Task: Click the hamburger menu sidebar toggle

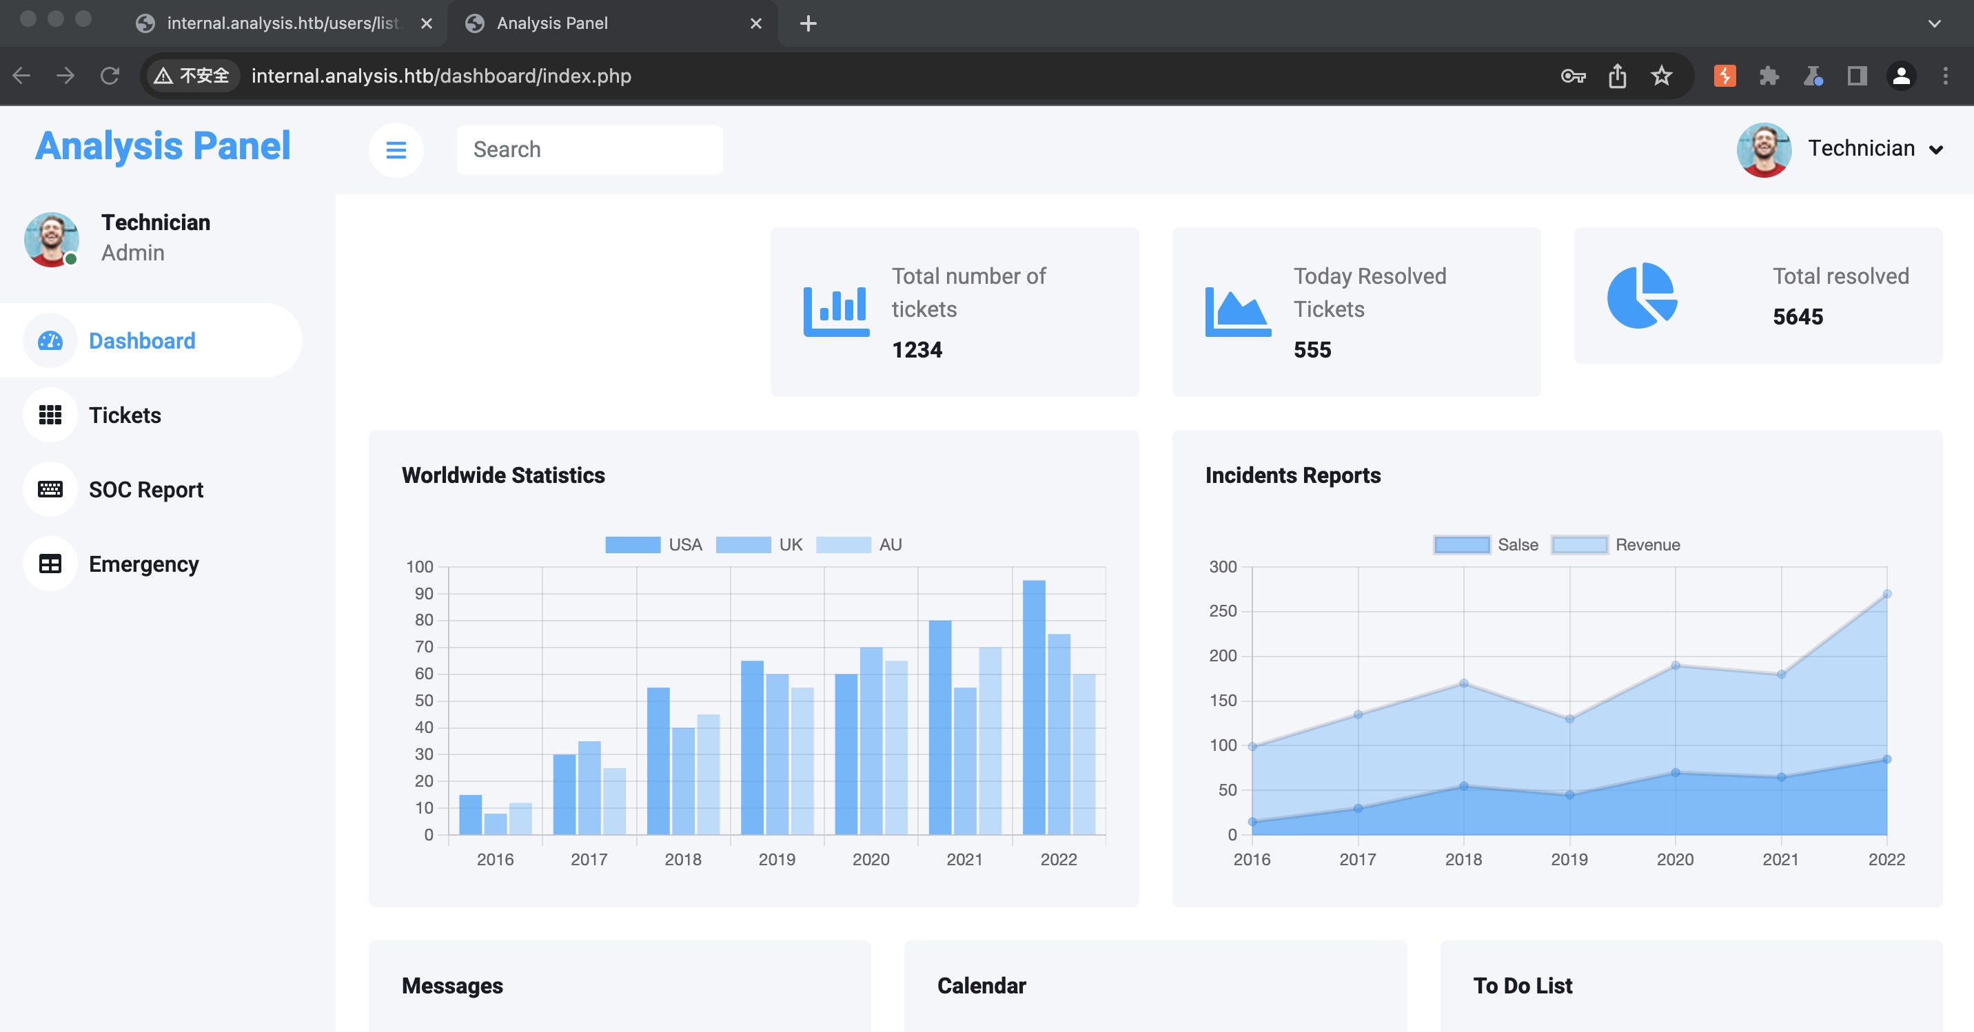Action: click(396, 150)
